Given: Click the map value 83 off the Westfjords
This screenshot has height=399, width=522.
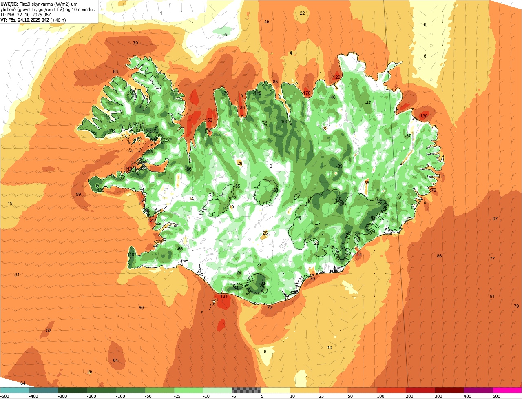Looking at the screenshot, I should click(115, 72).
